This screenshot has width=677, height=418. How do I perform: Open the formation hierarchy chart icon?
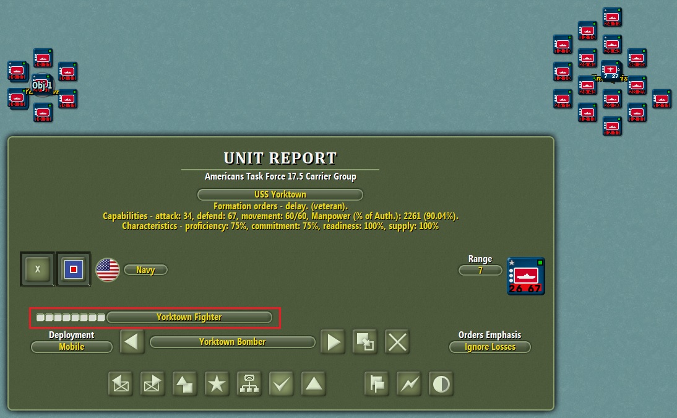[x=249, y=384]
